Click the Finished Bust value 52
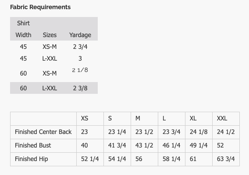Screen dimensions: 249x175 pyautogui.click(x=220, y=145)
